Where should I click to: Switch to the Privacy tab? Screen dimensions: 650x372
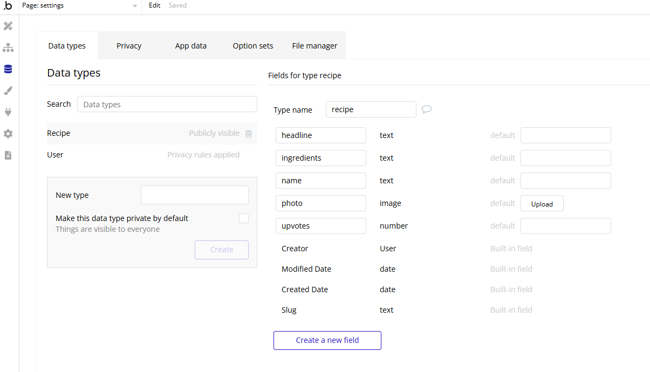129,46
